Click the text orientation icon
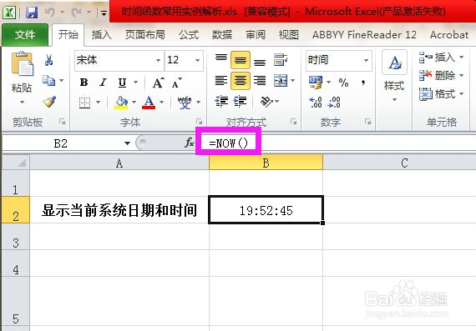Image resolution: width=476 pixels, height=331 pixels. (266, 102)
